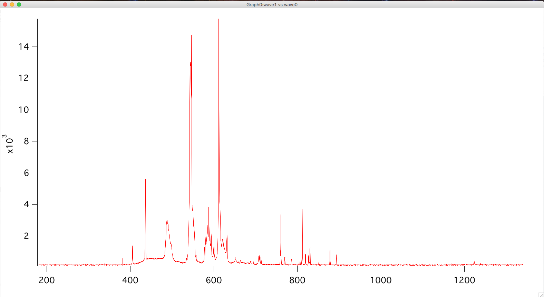Click the 6 tick label on y-axis
This screenshot has width=544, height=297.
pyautogui.click(x=26, y=173)
